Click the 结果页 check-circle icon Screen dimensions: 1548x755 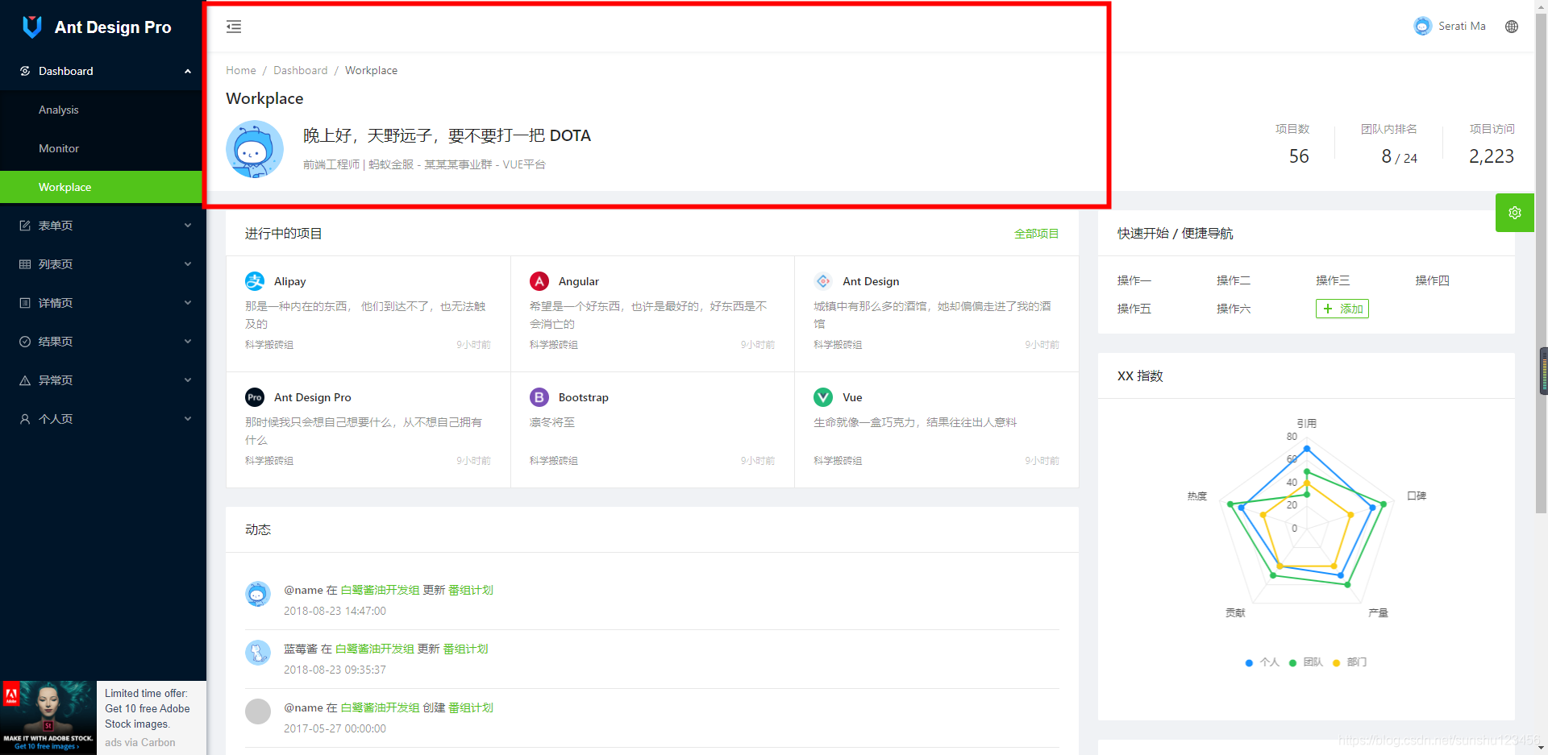pyautogui.click(x=25, y=342)
